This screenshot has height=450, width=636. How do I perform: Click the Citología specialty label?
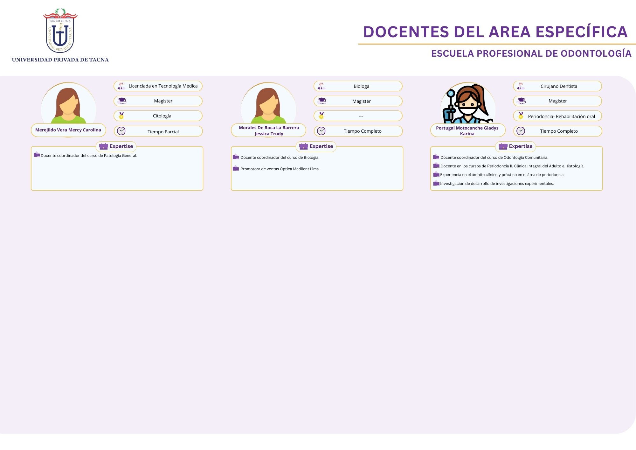162,116
